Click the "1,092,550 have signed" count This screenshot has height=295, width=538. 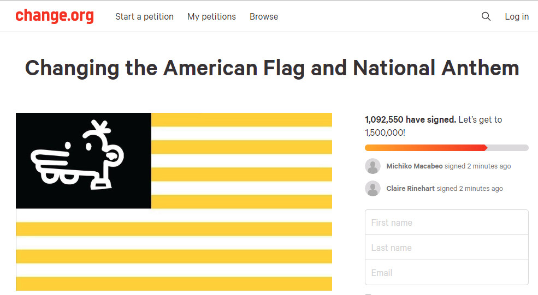click(x=410, y=119)
